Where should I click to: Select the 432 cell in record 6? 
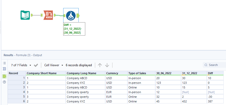[x=194, y=101]
